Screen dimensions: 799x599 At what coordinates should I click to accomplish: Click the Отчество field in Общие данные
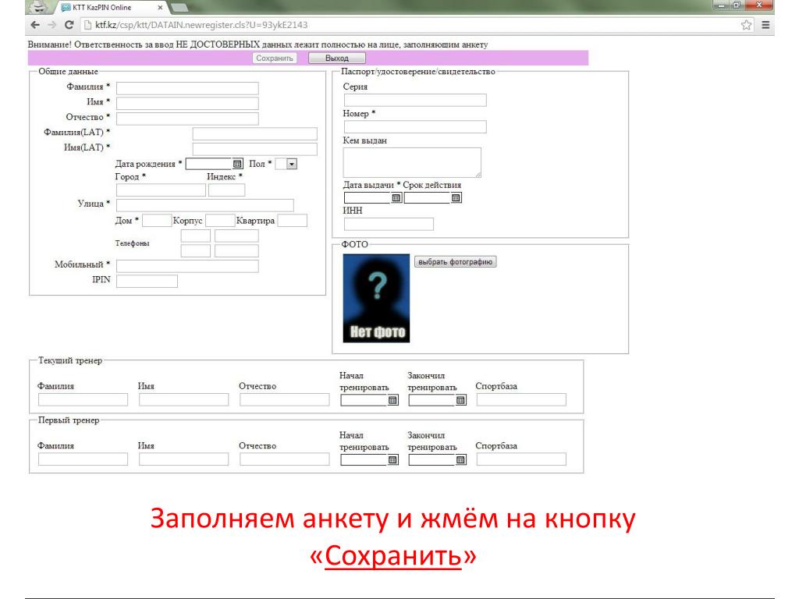click(x=187, y=119)
